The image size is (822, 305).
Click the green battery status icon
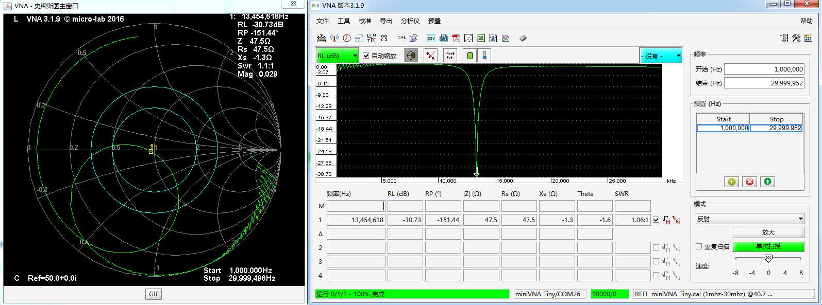pyautogui.click(x=469, y=56)
